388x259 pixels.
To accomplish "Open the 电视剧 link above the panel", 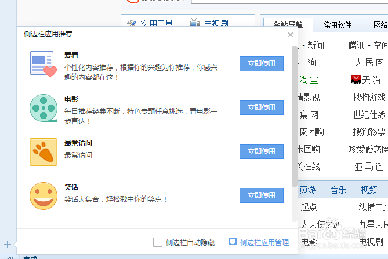I will click(x=216, y=24).
